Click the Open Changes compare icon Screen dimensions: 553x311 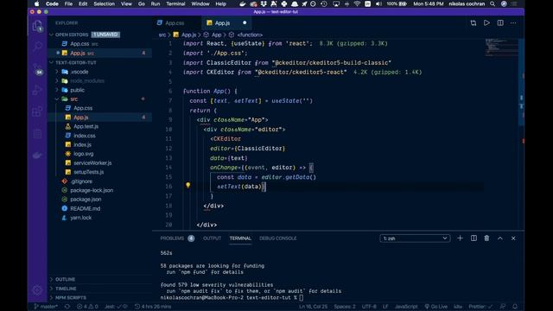pyautogui.click(x=474, y=23)
